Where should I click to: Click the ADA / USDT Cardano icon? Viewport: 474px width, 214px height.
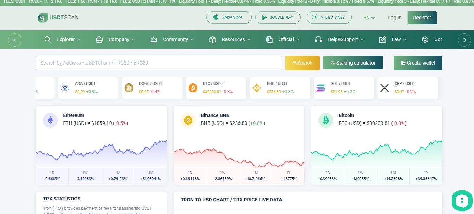coord(65,88)
